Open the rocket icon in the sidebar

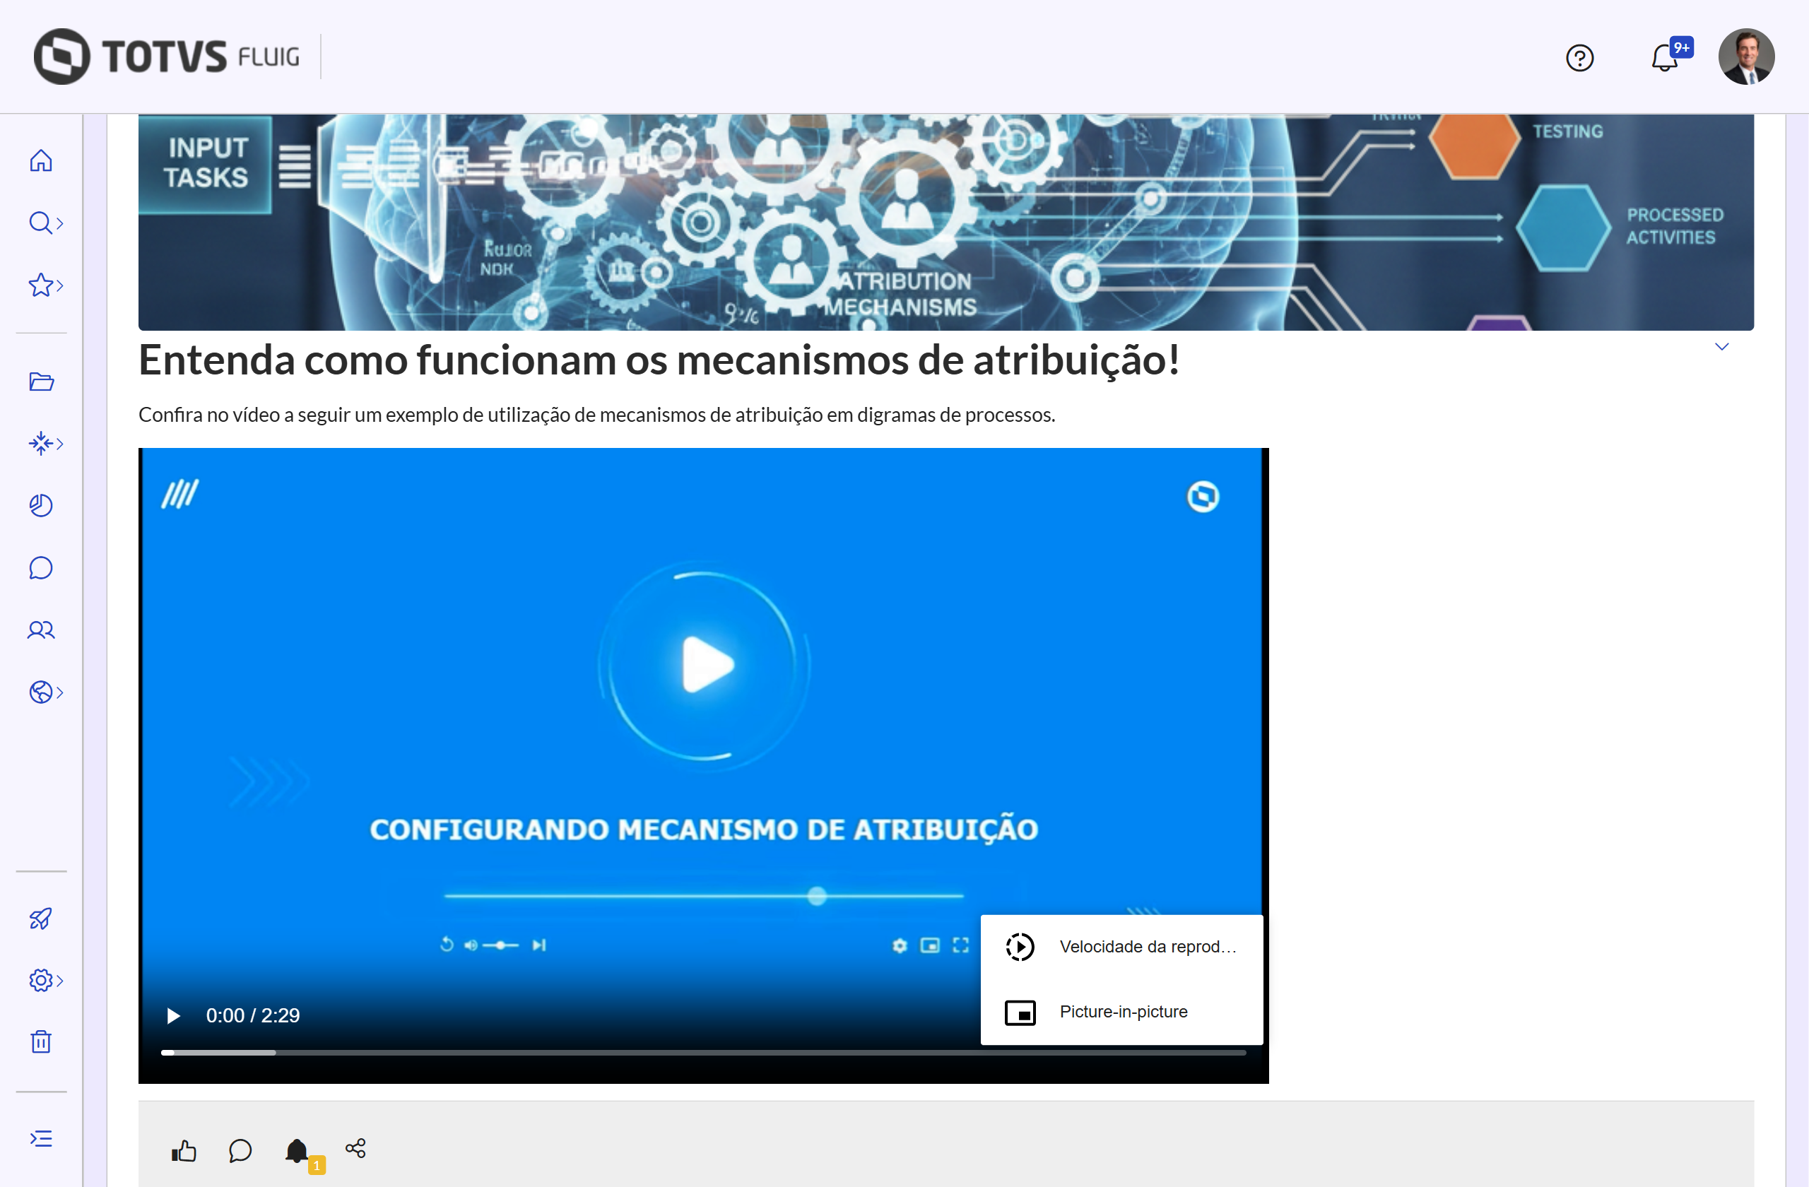(41, 918)
